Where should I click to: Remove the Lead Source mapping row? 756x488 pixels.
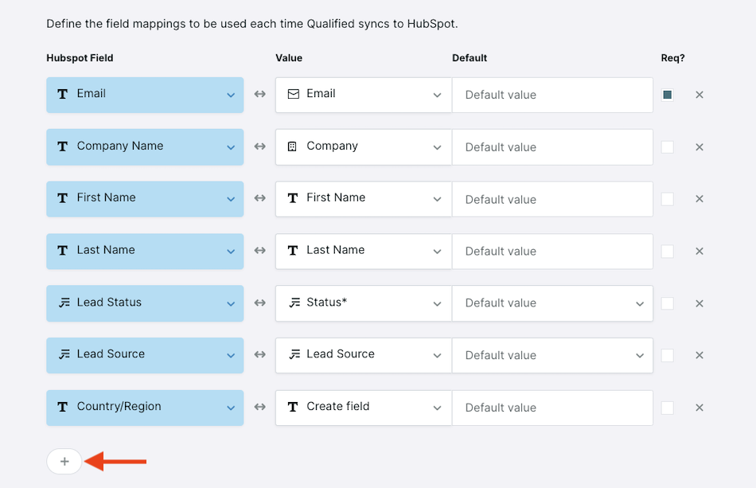(x=699, y=355)
